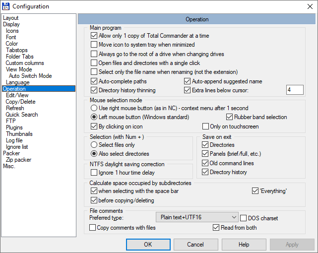Choose Select files only radio button
The height and width of the screenshot is (253, 318).
[94, 145]
